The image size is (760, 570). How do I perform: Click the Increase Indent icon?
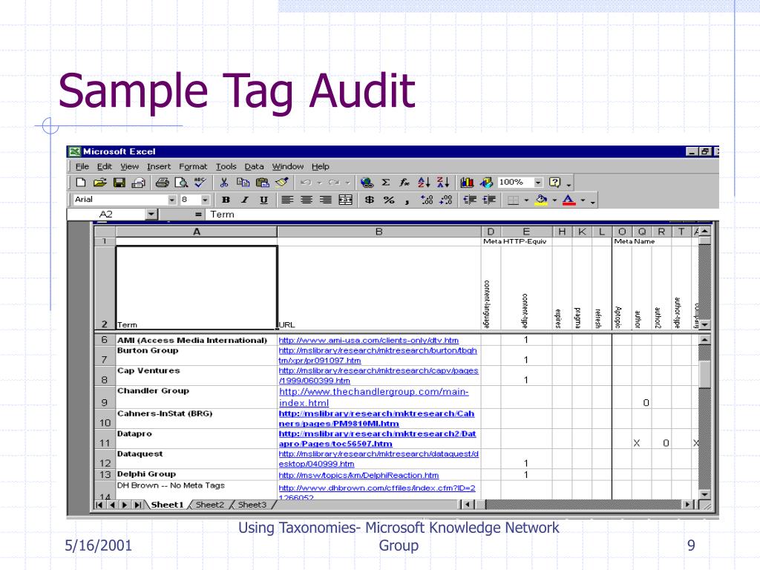(489, 200)
